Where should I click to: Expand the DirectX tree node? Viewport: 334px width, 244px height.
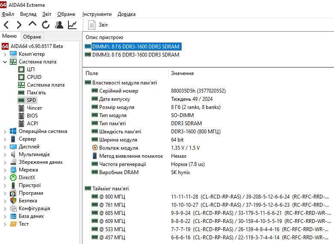click(x=5, y=178)
